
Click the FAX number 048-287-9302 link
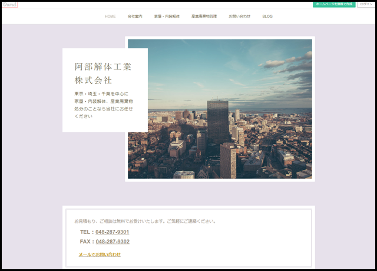click(113, 242)
